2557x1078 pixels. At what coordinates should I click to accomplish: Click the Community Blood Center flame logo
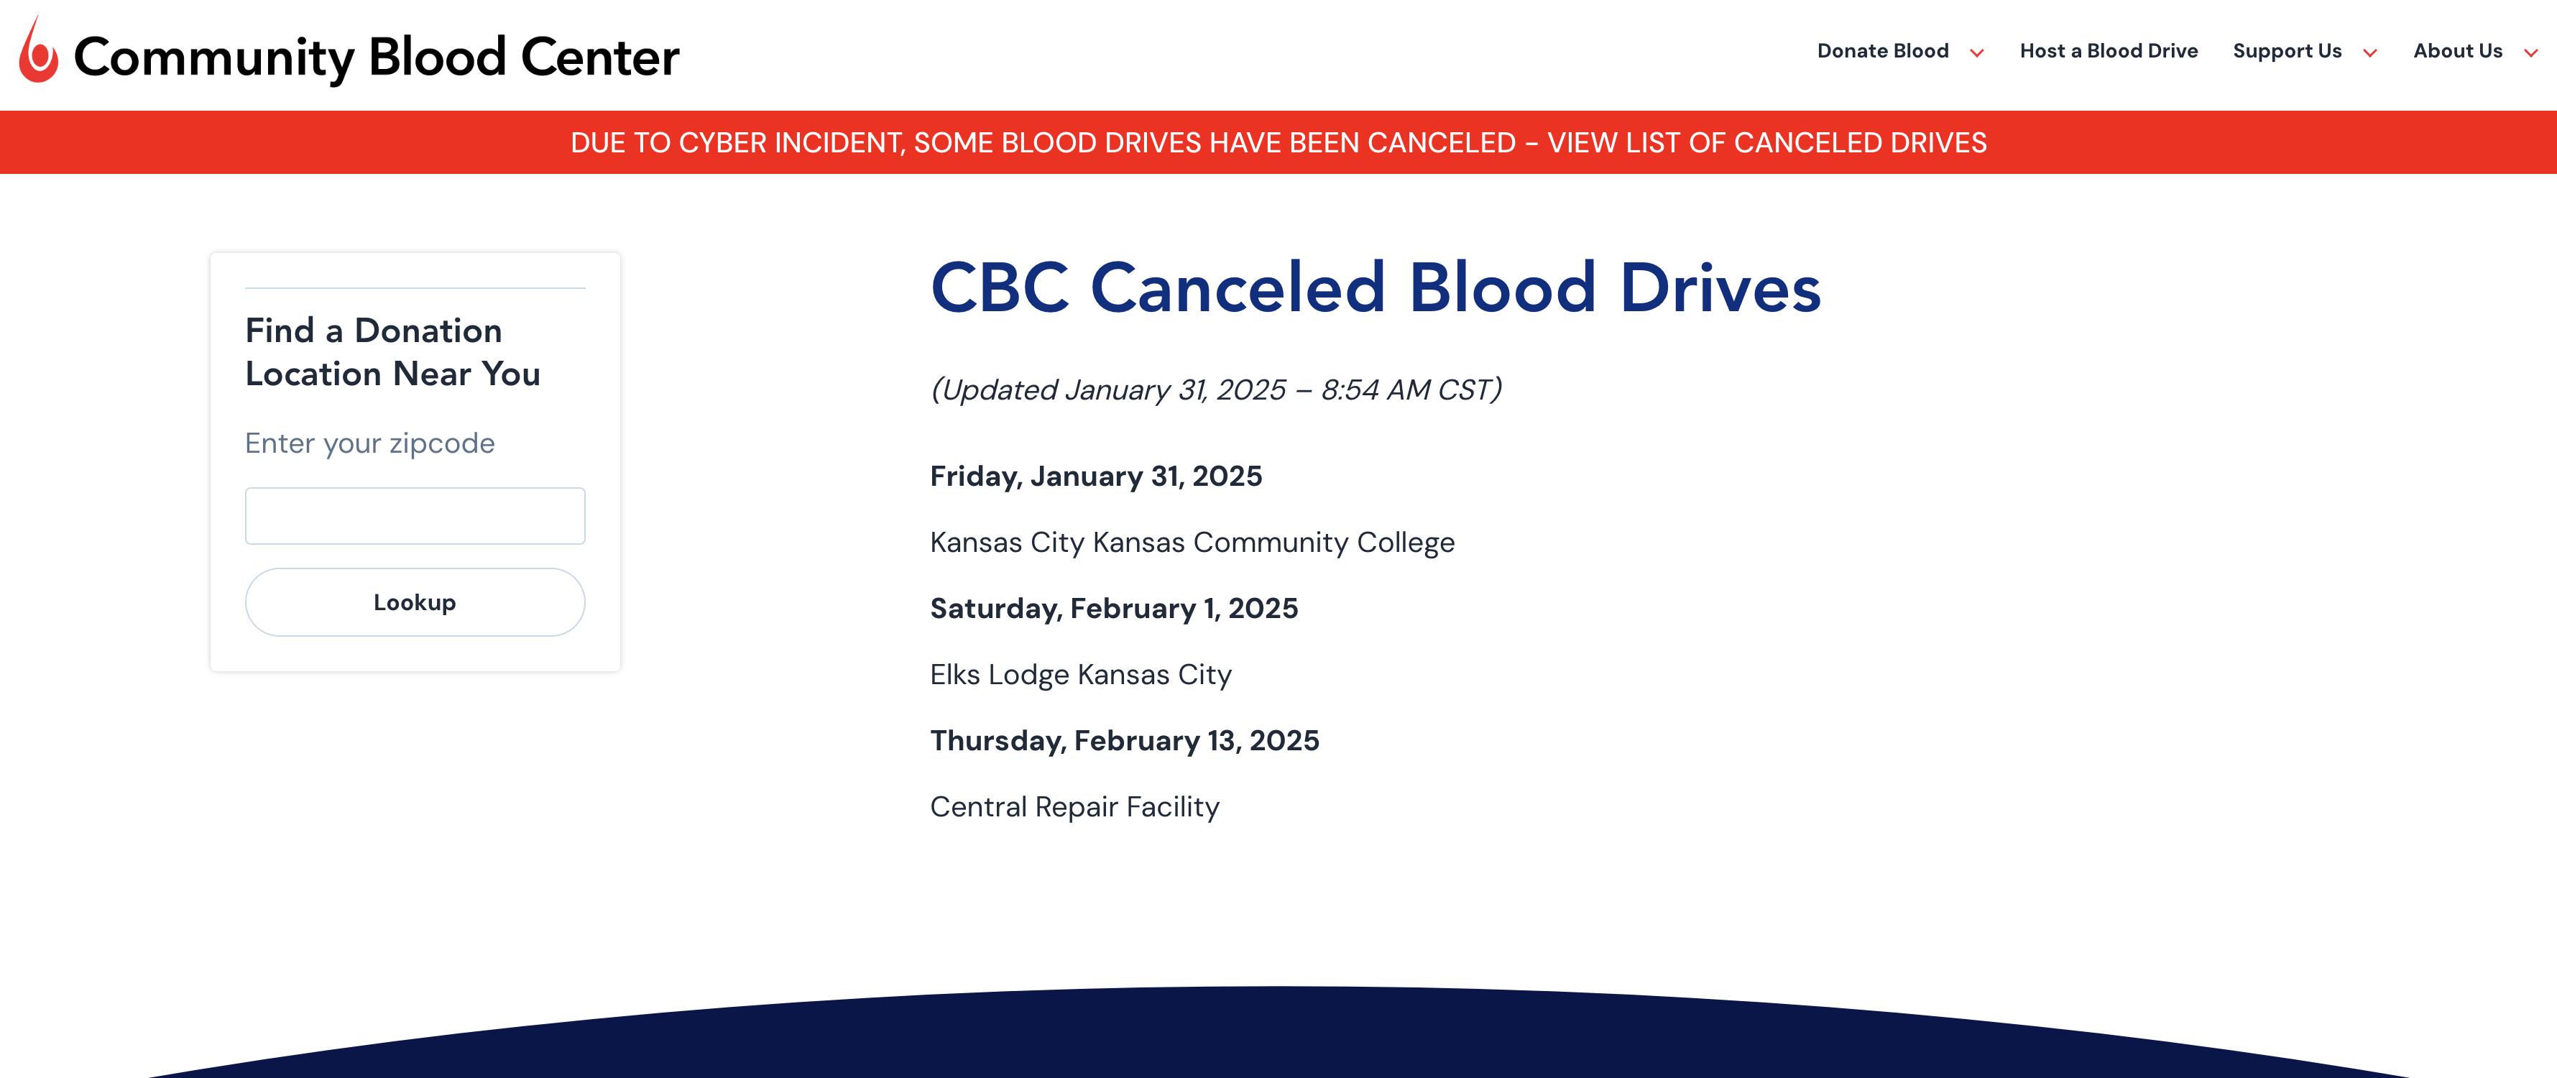click(x=37, y=54)
